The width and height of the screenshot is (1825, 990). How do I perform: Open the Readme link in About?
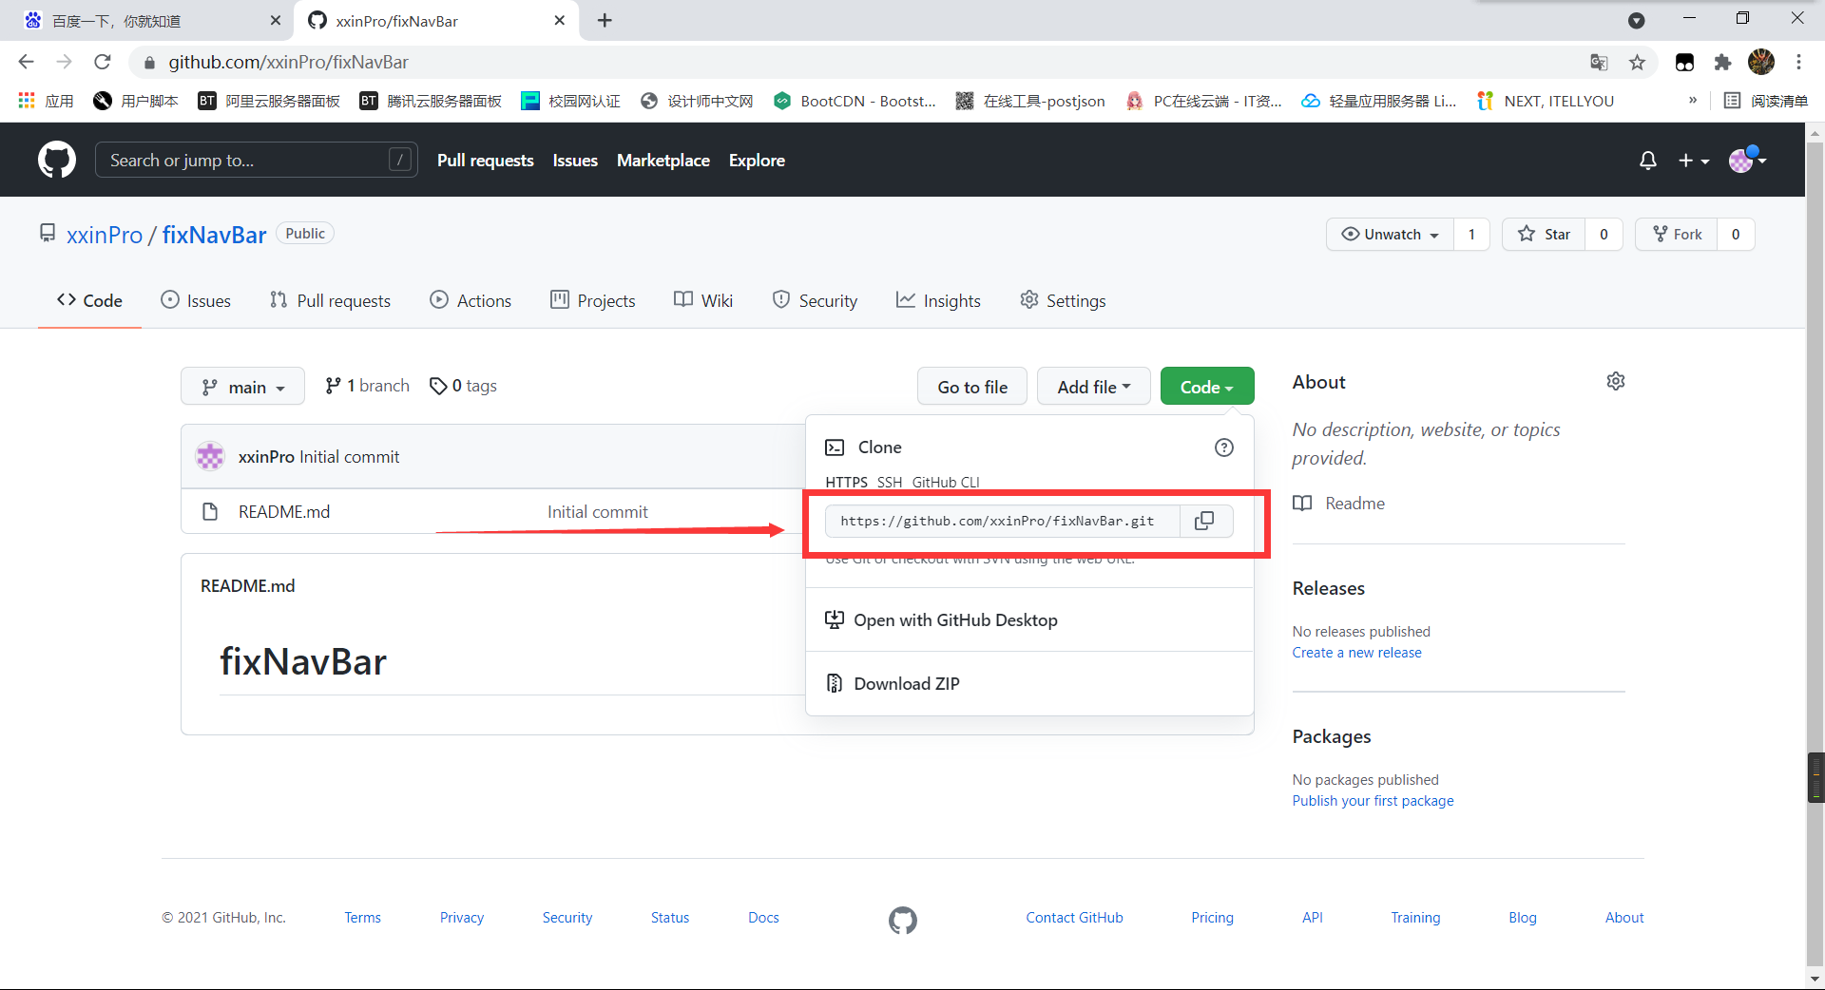1338,503
